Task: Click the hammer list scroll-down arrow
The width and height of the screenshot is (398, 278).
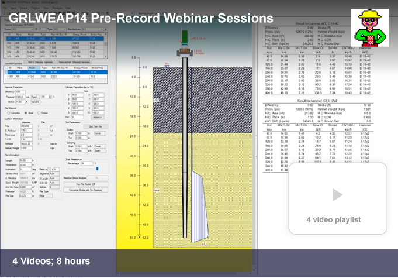Action: pyautogui.click(x=106, y=57)
